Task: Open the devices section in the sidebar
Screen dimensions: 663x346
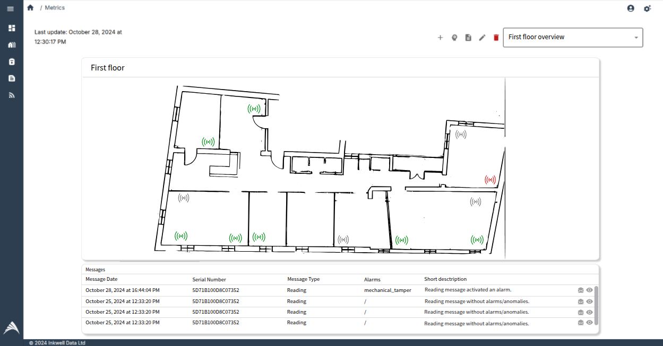Action: (x=11, y=61)
